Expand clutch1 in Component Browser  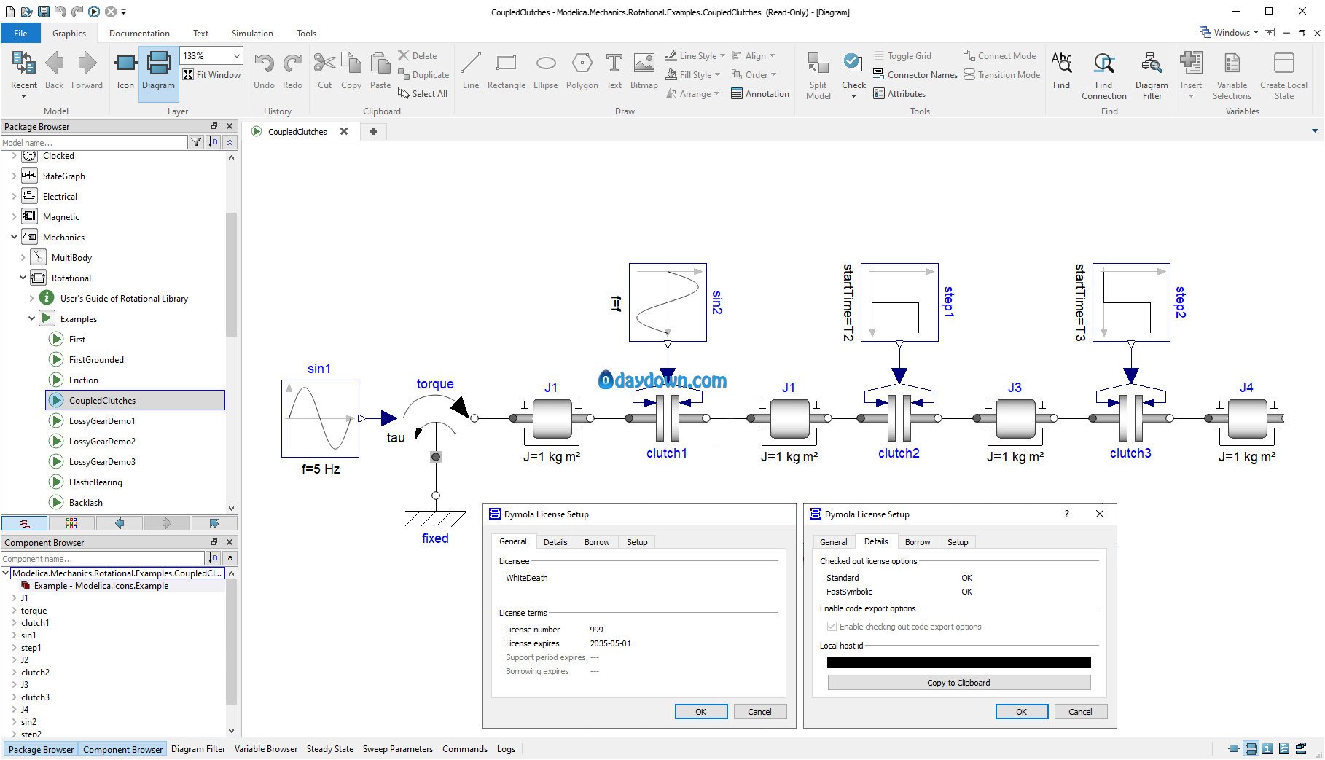(14, 623)
